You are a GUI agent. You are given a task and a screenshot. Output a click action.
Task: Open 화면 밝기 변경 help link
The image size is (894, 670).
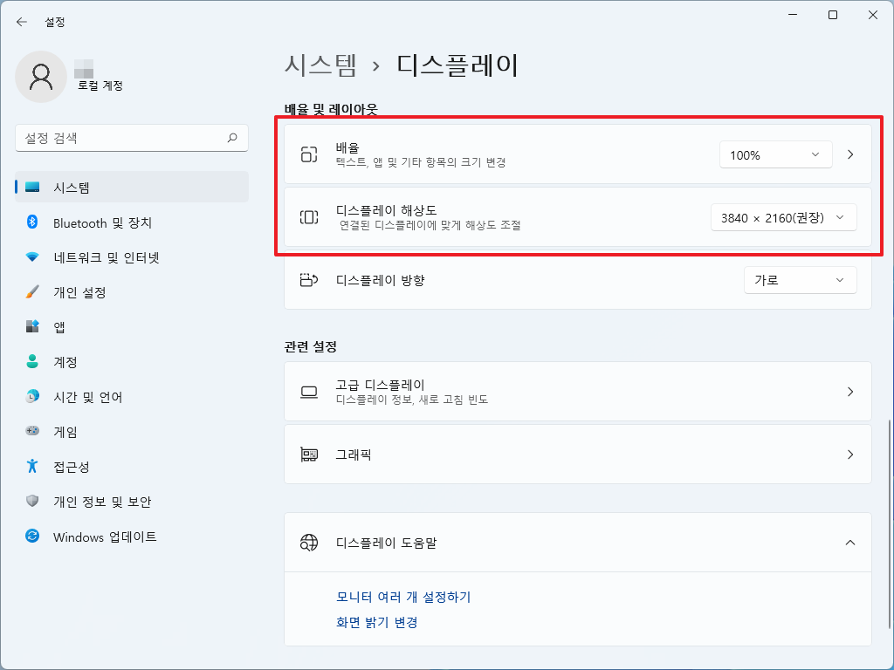click(x=377, y=622)
